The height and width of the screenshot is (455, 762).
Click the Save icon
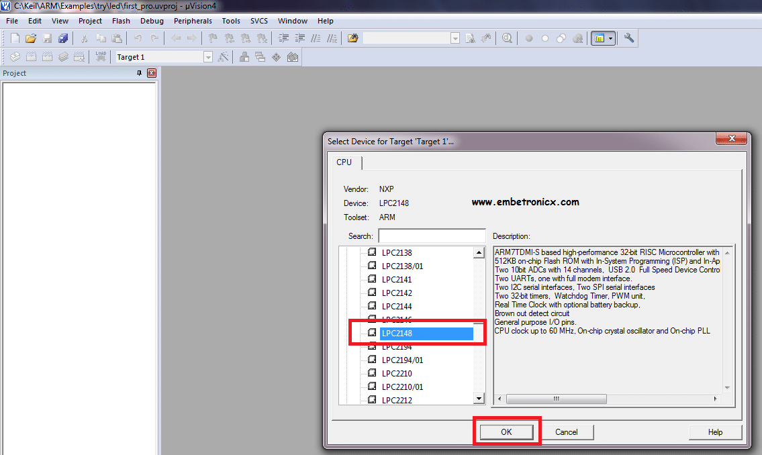point(47,38)
